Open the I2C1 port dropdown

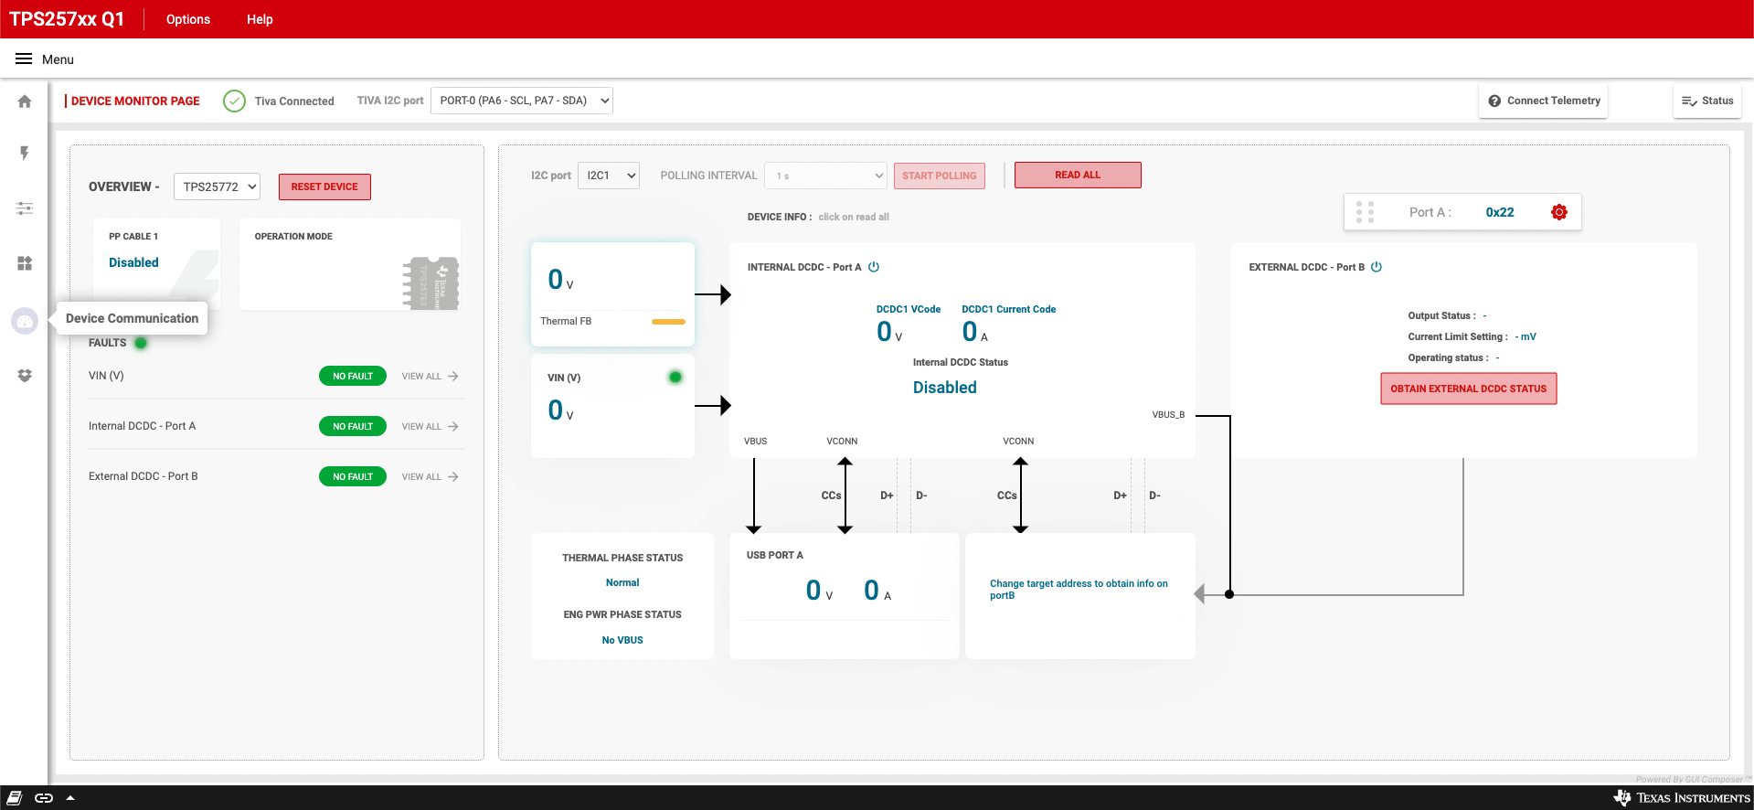pos(608,176)
